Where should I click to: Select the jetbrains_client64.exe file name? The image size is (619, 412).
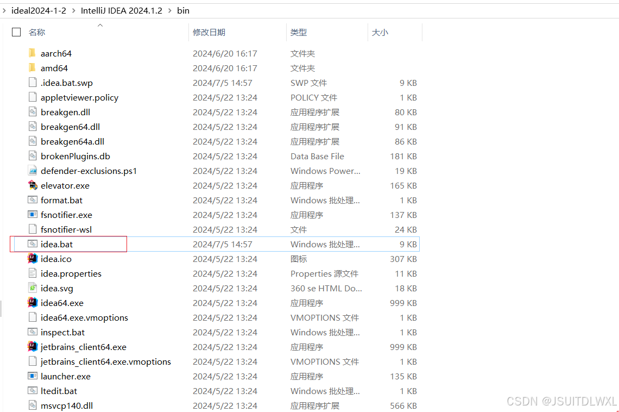click(x=83, y=347)
